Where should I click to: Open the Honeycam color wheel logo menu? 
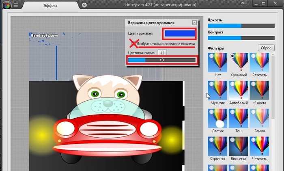click(7, 5)
